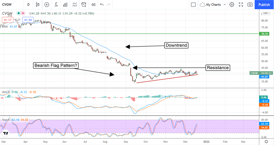Screen dimensions: 274x145
Task: Click the 0.06 MACD histogram value label
Action: 264,97
